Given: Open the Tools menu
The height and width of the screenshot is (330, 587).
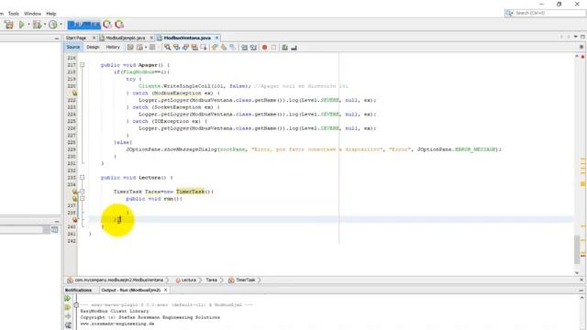Looking at the screenshot, I should click(x=14, y=14).
